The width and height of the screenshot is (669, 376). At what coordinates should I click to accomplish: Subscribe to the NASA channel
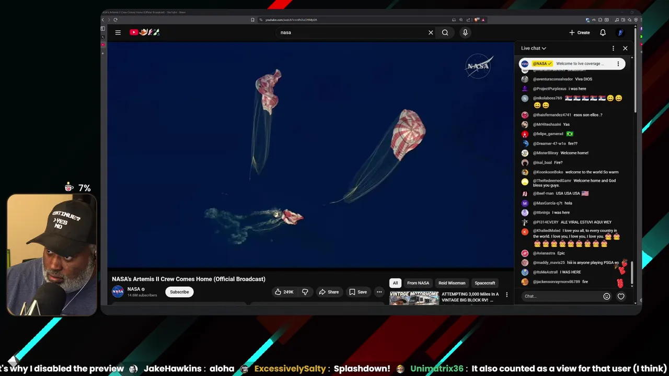pos(179,292)
